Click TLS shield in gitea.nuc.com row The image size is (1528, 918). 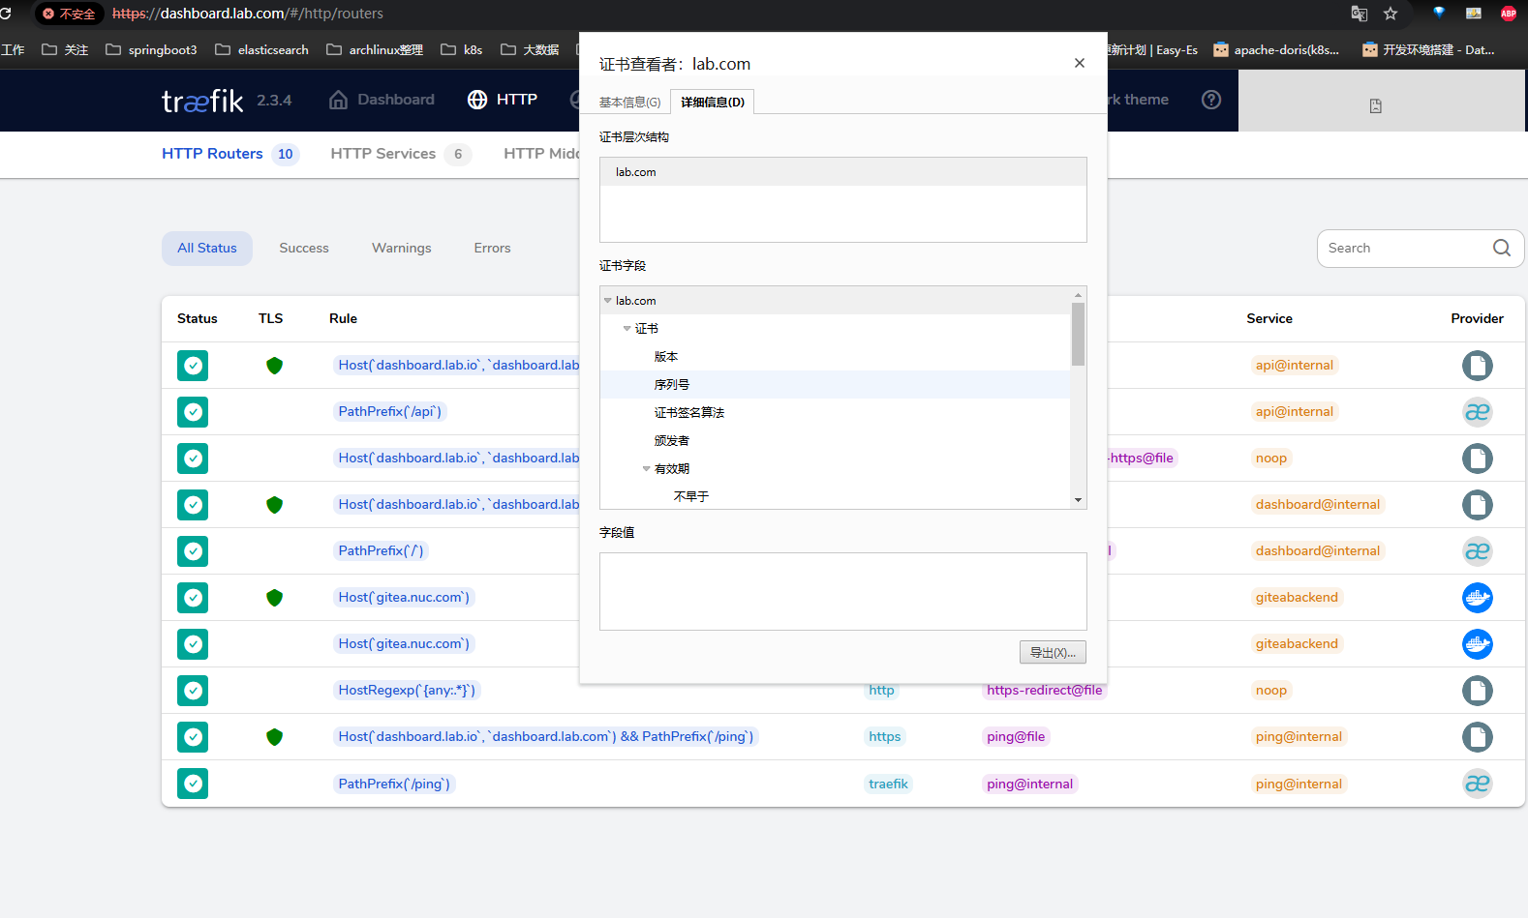pos(274,598)
